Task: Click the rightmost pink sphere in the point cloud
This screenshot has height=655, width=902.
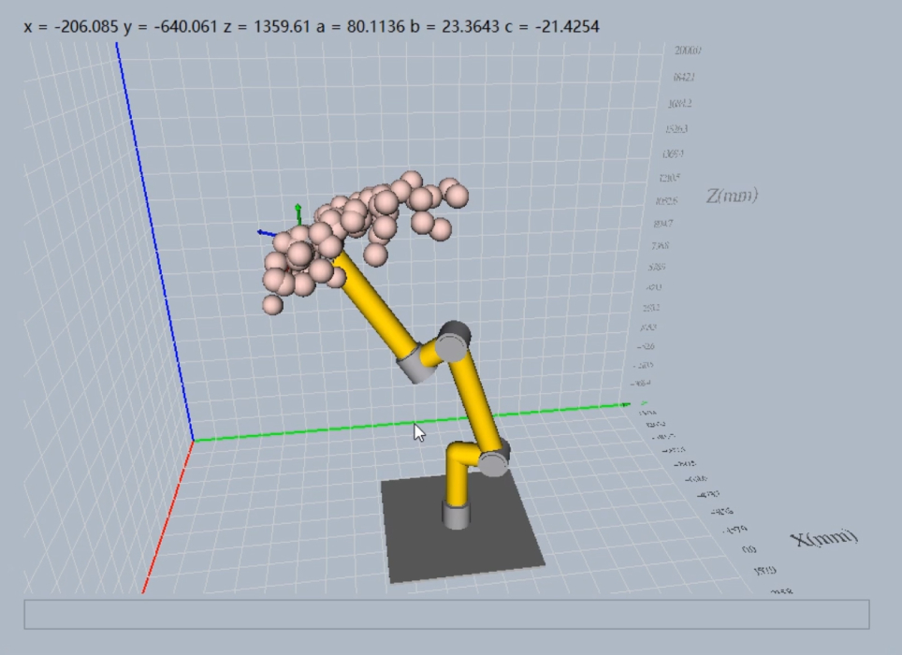Action: click(457, 196)
